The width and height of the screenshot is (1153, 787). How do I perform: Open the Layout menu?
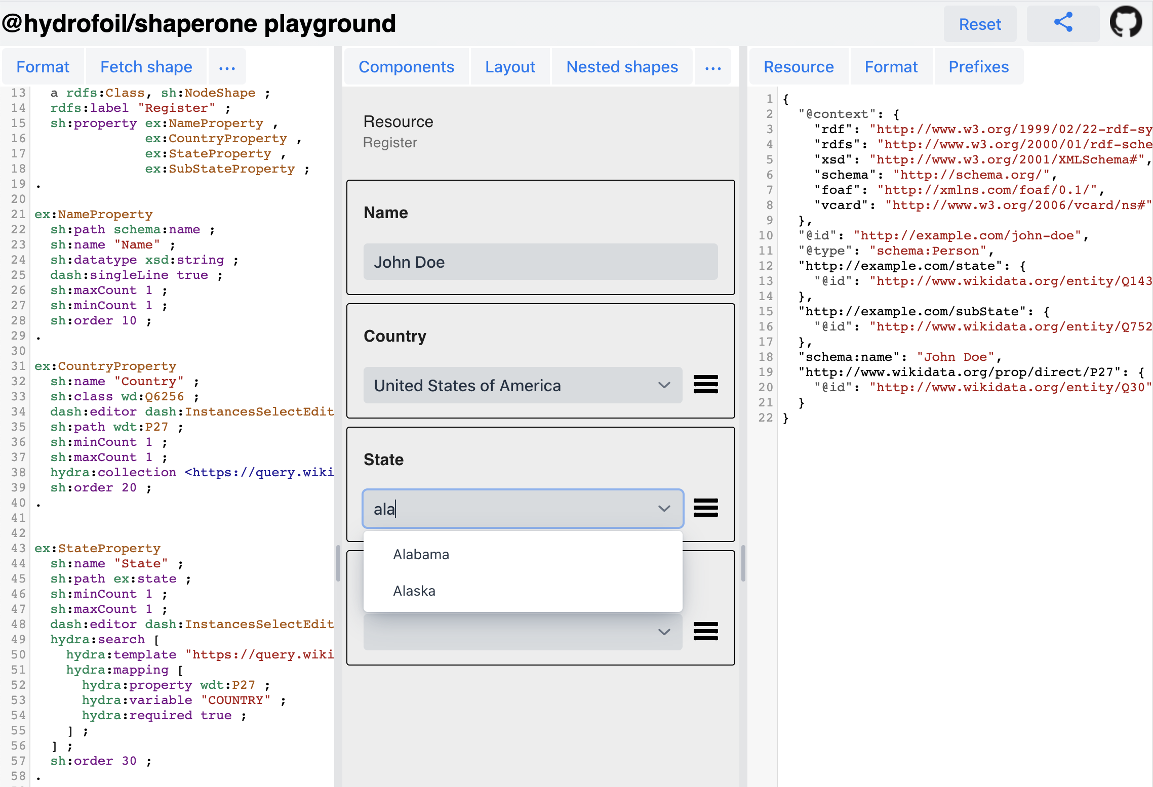click(510, 67)
